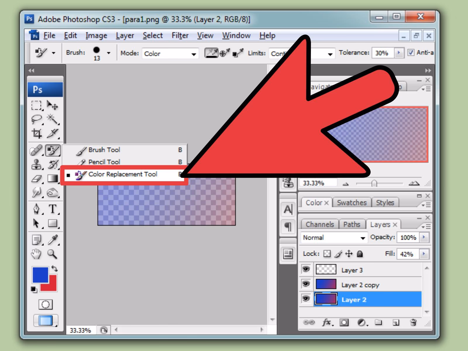Open the blend mode Normal dropdown

point(363,238)
